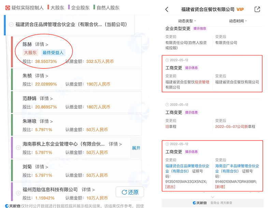The height and width of the screenshot is (208, 273).
Task: Click the 大股东 legend red marker
Action: point(48,7)
